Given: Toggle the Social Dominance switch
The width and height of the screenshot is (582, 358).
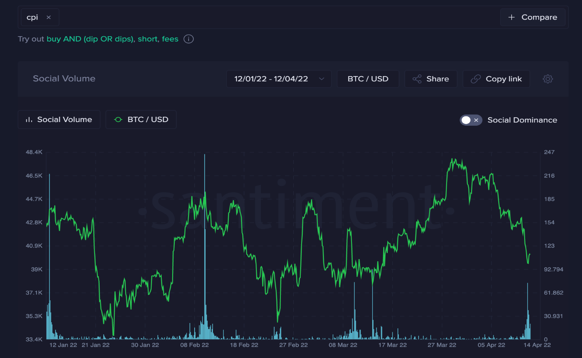Looking at the screenshot, I should (471, 120).
